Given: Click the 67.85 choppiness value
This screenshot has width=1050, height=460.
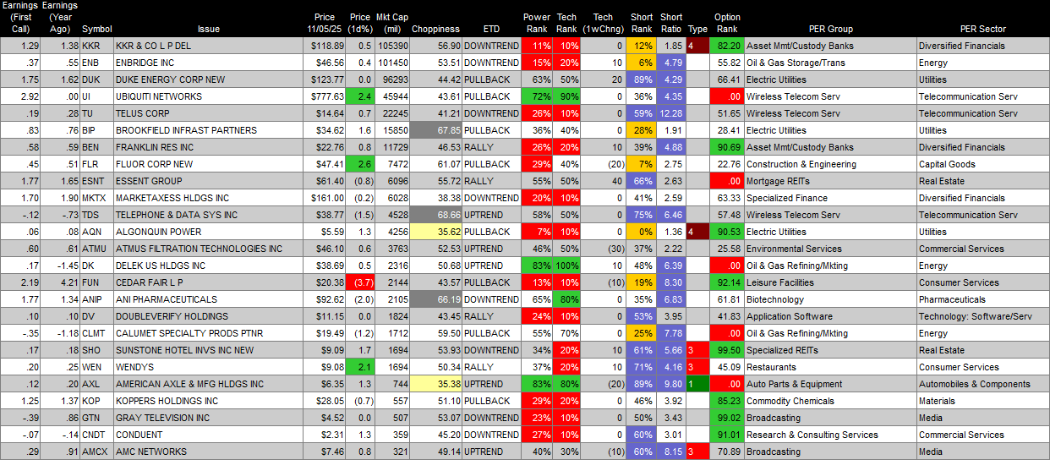Looking at the screenshot, I should click(437, 130).
